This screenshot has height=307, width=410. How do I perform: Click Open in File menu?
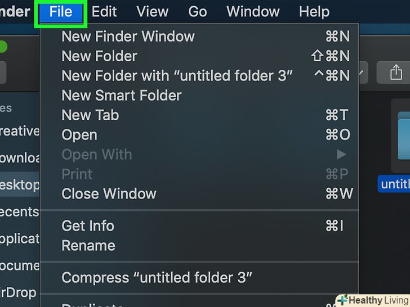pyautogui.click(x=79, y=135)
